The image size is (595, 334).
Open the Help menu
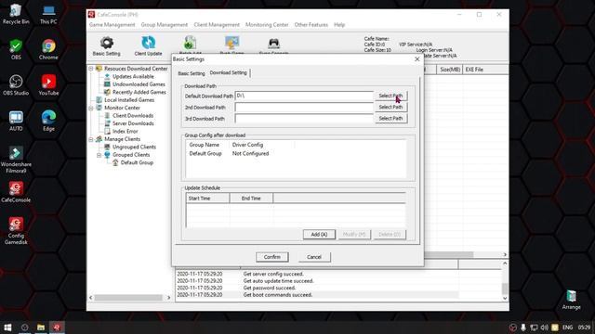coord(339,25)
